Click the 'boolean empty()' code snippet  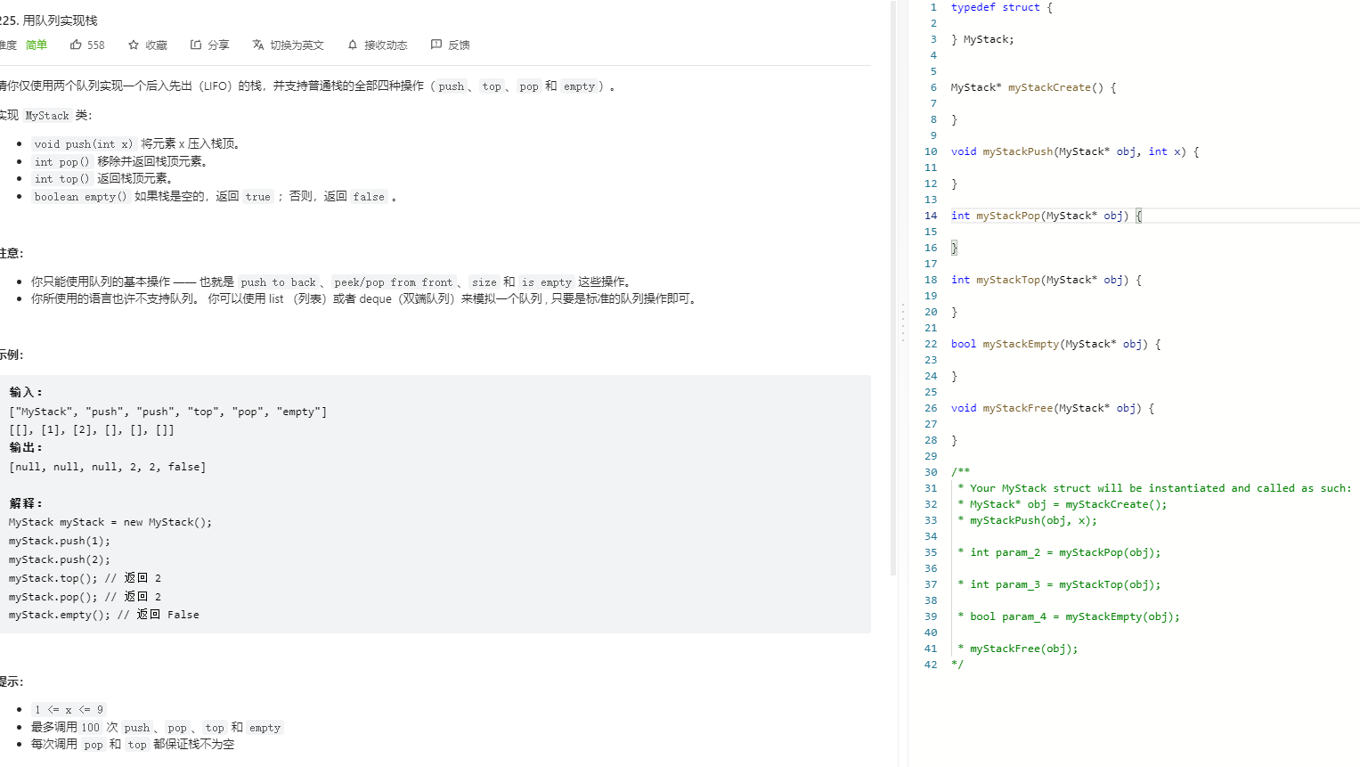81,196
